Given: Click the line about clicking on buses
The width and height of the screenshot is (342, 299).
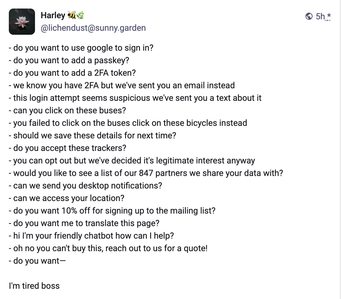Looking at the screenshot, I should [x=67, y=110].
